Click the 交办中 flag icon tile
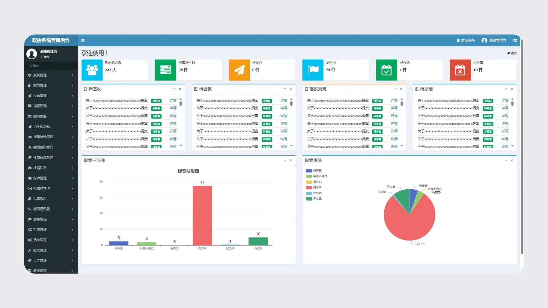The image size is (548, 308). tap(313, 70)
